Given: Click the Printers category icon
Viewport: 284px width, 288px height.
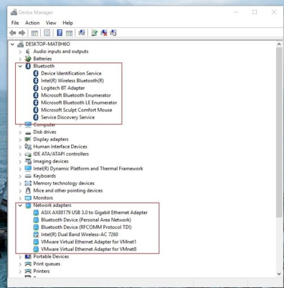Looking at the screenshot, I should (x=28, y=271).
